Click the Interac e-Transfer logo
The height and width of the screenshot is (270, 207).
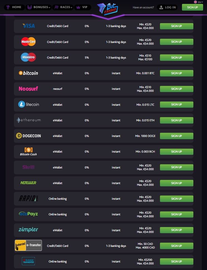coord(28,245)
